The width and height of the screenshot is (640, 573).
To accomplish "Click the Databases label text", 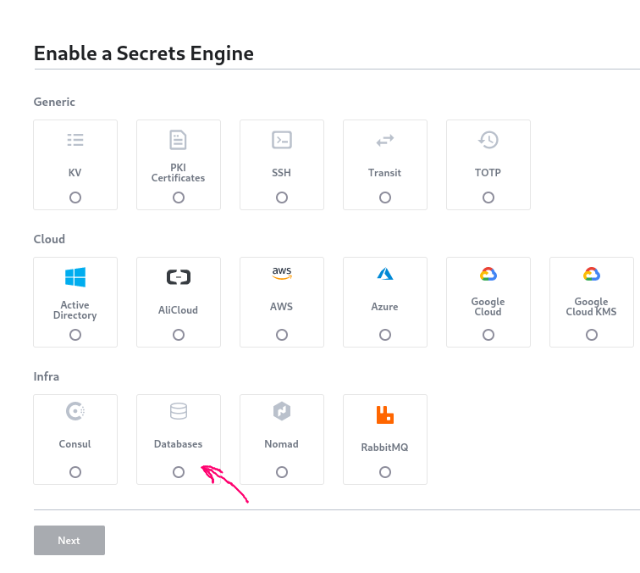I will pos(179,444).
